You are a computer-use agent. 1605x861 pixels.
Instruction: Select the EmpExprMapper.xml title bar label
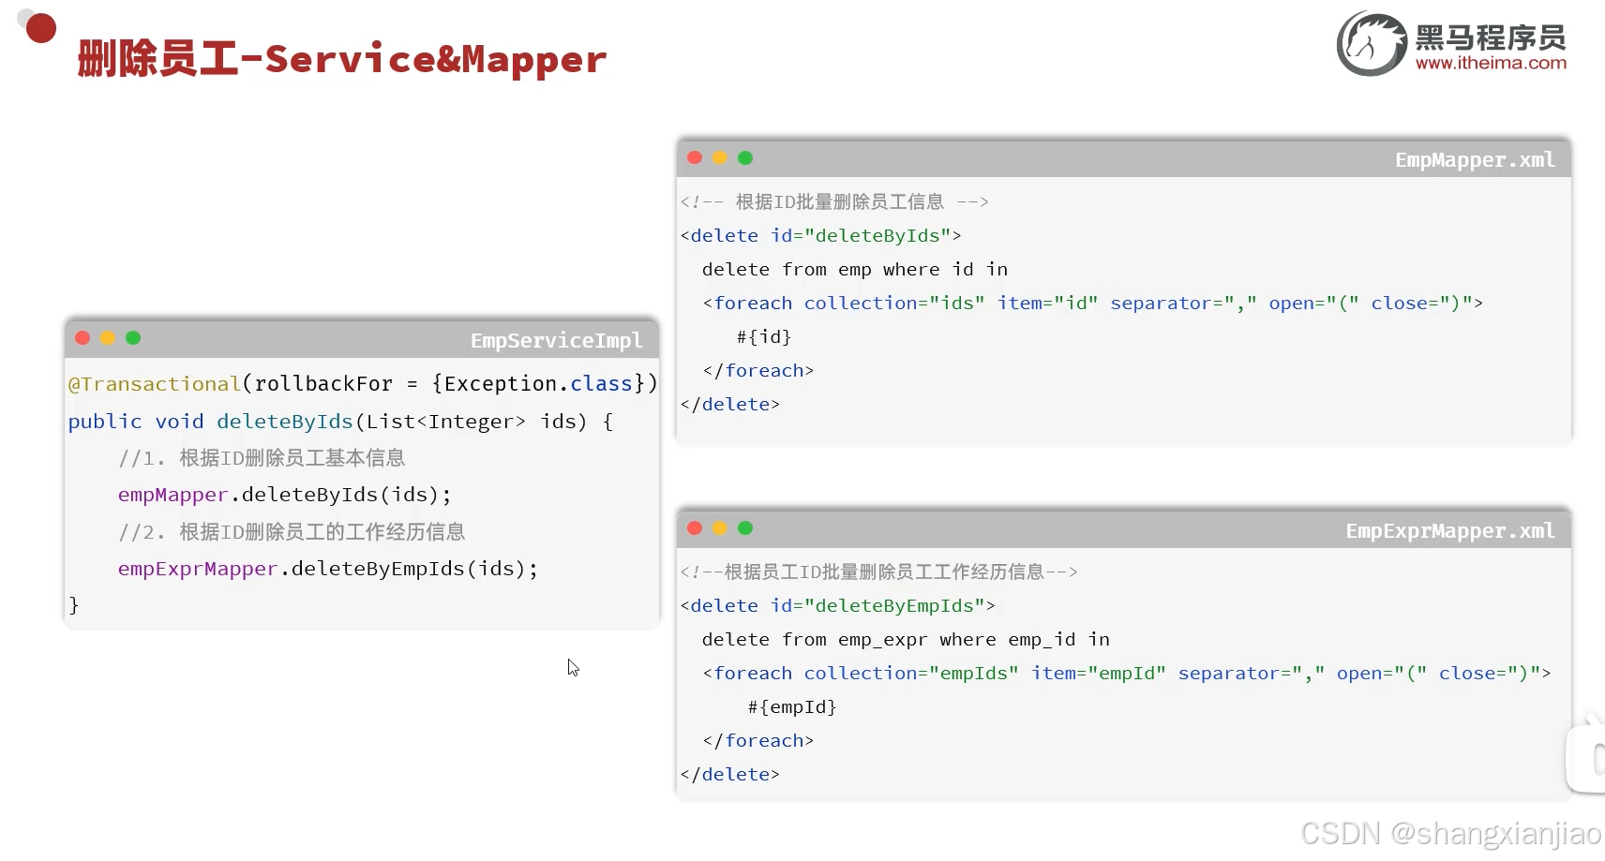pyautogui.click(x=1449, y=530)
